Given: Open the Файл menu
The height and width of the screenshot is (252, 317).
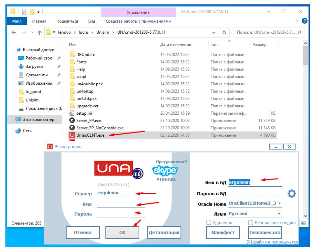Looking at the screenshot, I should coord(17,21).
